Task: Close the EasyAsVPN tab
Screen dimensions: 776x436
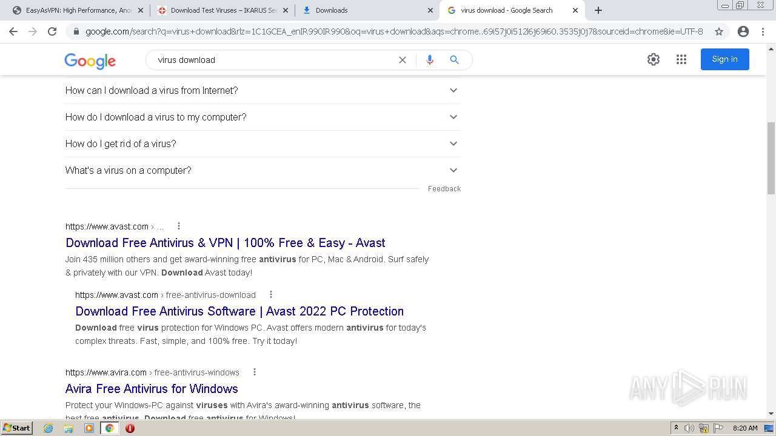Action: (x=140, y=10)
